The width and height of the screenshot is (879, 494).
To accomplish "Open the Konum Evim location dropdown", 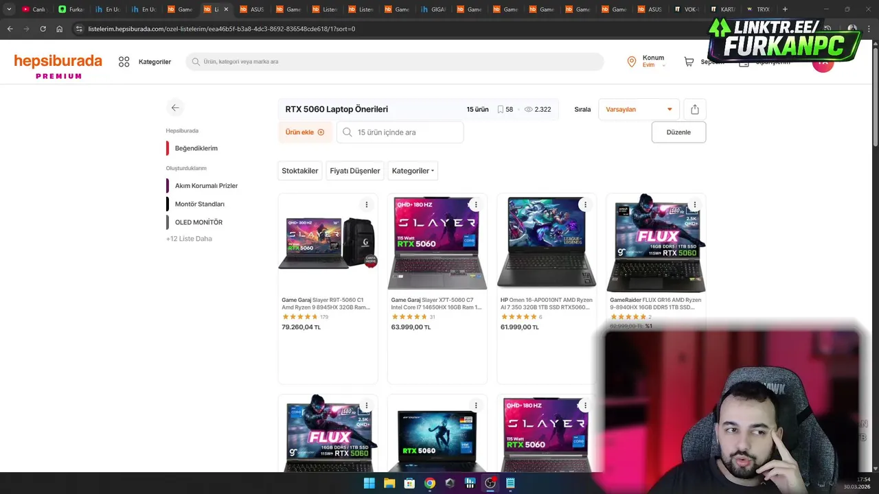I will (x=653, y=61).
